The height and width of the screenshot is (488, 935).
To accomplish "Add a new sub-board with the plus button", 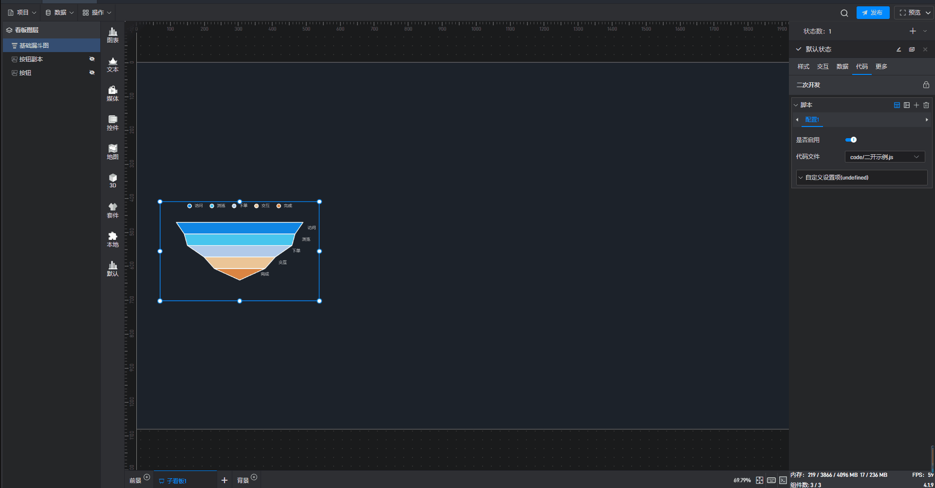I will (x=224, y=480).
